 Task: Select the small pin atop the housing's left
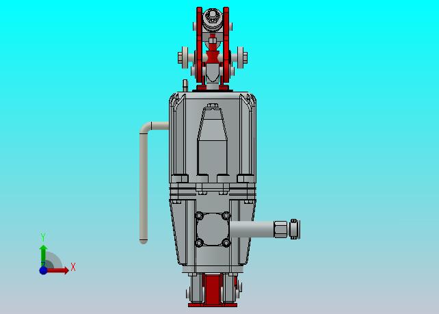pyautogui.click(x=185, y=85)
